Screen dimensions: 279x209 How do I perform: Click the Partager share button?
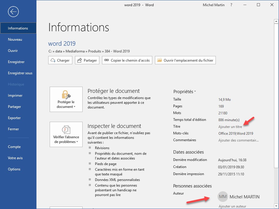pyautogui.click(x=87, y=60)
